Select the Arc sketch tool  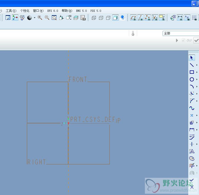(192, 86)
